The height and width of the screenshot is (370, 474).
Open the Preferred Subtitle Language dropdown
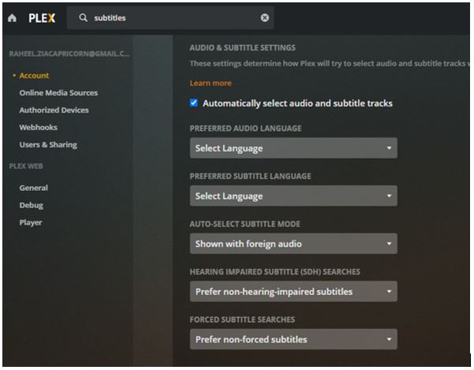(x=293, y=196)
